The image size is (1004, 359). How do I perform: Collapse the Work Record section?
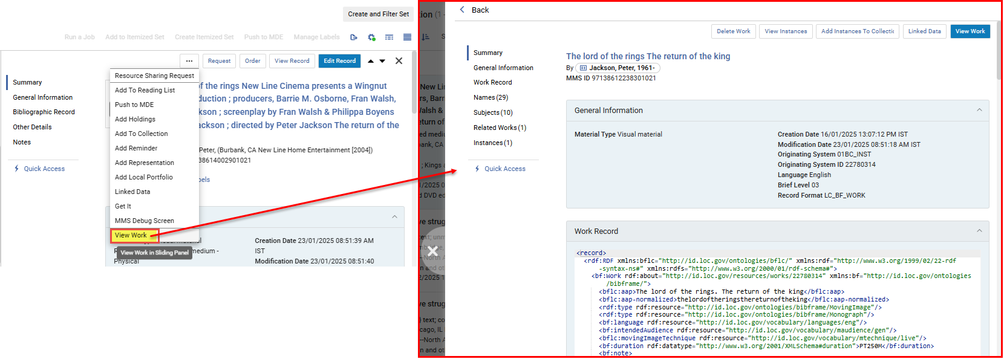click(x=979, y=231)
